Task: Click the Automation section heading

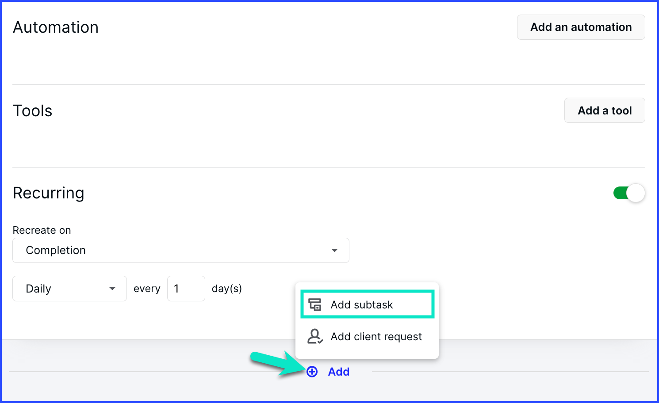Action: [56, 27]
